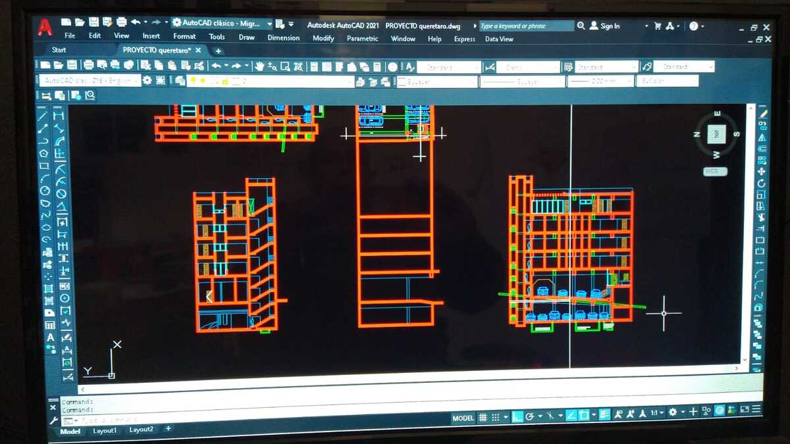Image resolution: width=790 pixels, height=444 pixels.
Task: Click the WCS button under ViewCube
Action: [714, 171]
